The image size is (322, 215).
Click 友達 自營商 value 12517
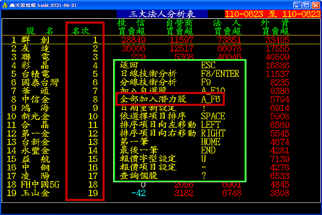point(181,48)
